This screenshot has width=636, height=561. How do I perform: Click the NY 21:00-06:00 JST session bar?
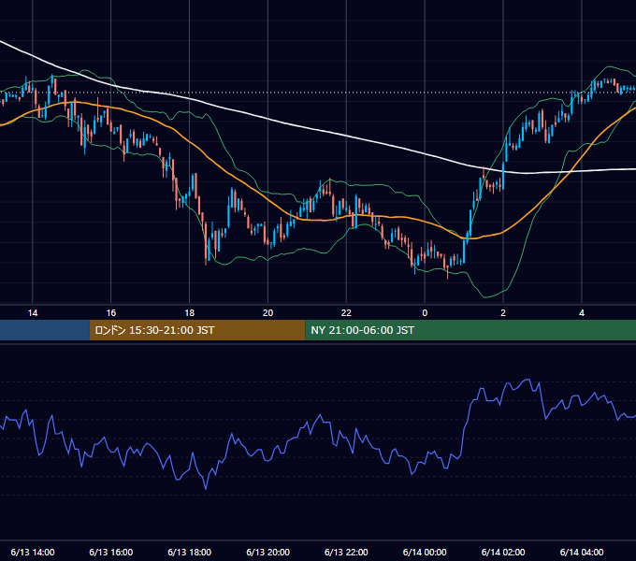pyautogui.click(x=470, y=330)
